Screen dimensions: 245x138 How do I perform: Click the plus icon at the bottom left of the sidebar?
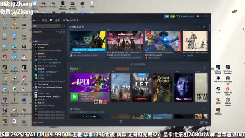point(35,122)
